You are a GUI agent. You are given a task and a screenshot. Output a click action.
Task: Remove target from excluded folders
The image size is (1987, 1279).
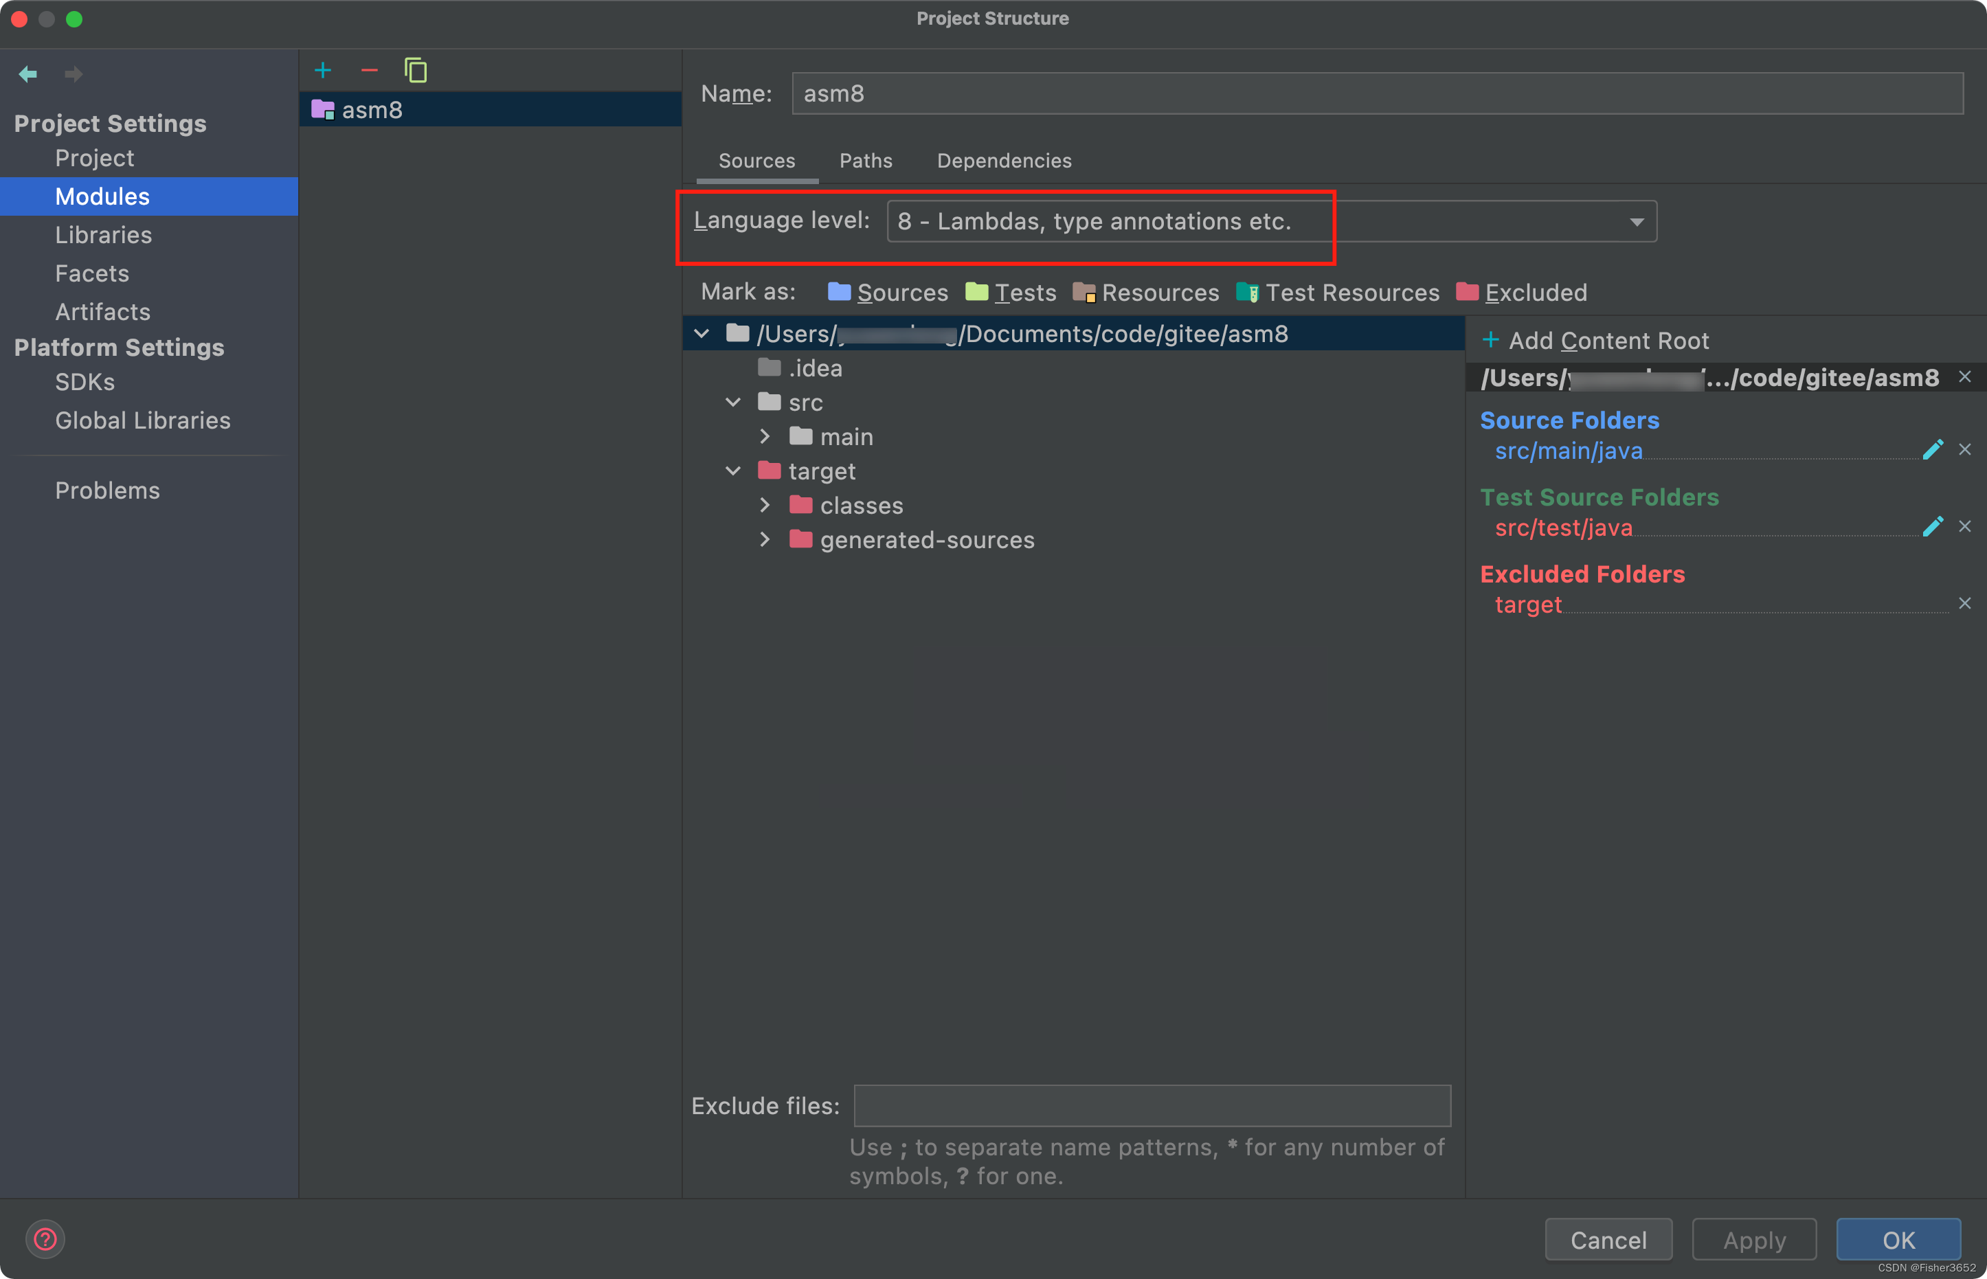point(1964,604)
